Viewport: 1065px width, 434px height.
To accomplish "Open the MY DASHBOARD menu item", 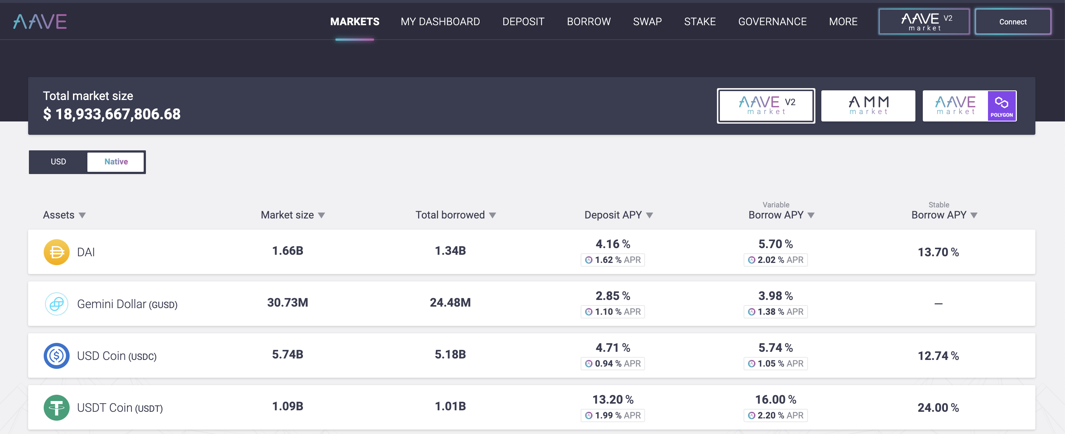I will point(440,21).
